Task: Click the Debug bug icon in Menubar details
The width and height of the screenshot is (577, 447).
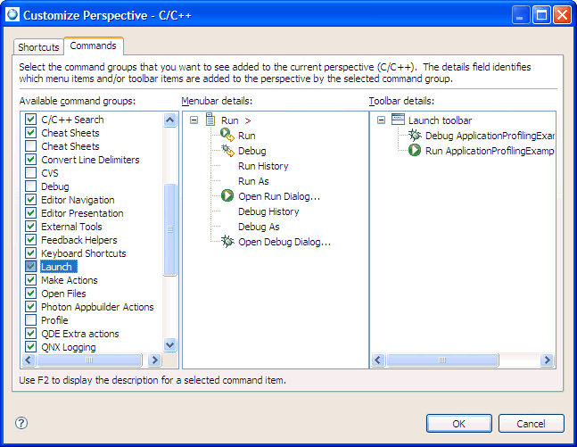Action: pos(227,151)
